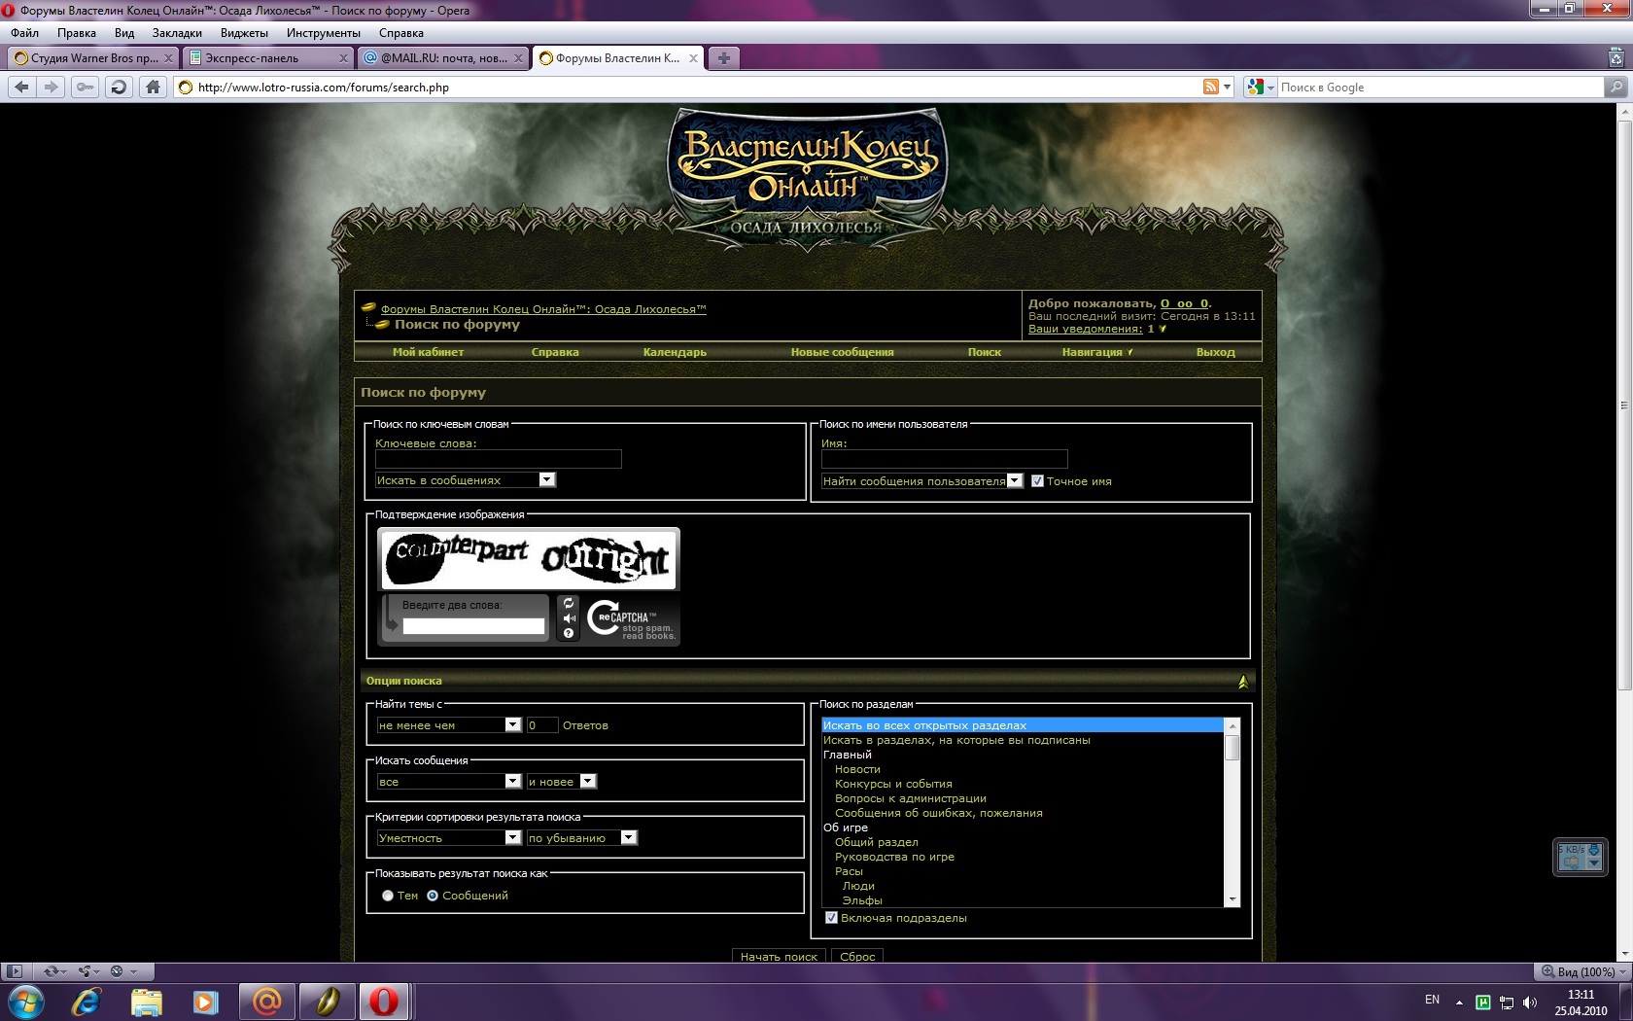
Task: Launch Internet Explorer from taskbar
Action: [x=87, y=1001]
